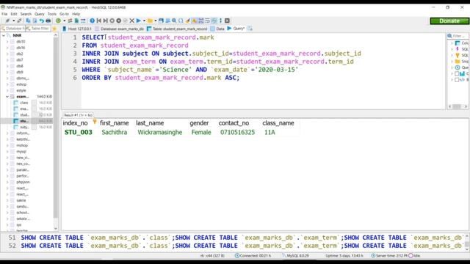Screen dimensions: 470x264
Task: Open the Help menu
Action: coord(76,14)
